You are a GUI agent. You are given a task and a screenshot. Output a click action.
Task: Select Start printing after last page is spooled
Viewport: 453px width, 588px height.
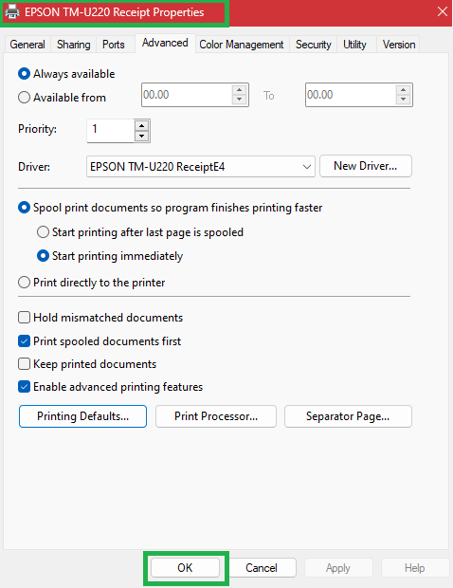[x=43, y=232]
